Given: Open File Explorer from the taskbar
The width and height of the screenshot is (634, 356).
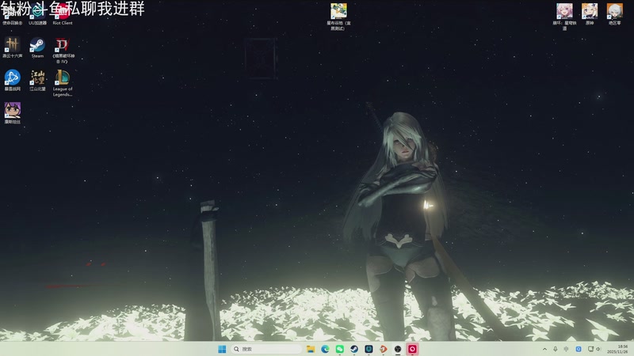Looking at the screenshot, I should pos(311,349).
